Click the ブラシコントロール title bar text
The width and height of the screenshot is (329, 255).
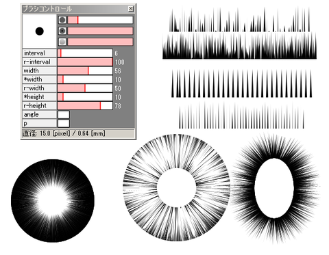[x=47, y=9]
